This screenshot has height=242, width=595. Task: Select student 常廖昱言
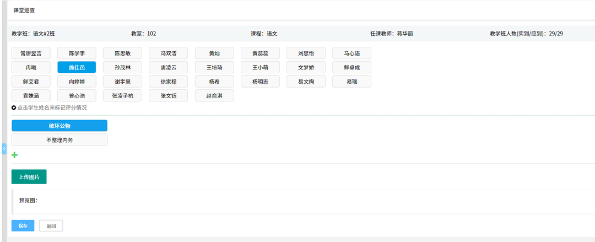[31, 53]
